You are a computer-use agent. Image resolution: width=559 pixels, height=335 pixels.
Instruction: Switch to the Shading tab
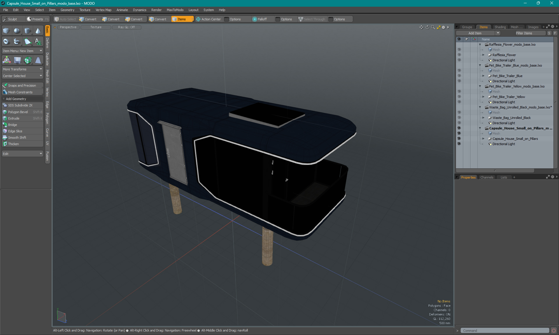[500, 27]
